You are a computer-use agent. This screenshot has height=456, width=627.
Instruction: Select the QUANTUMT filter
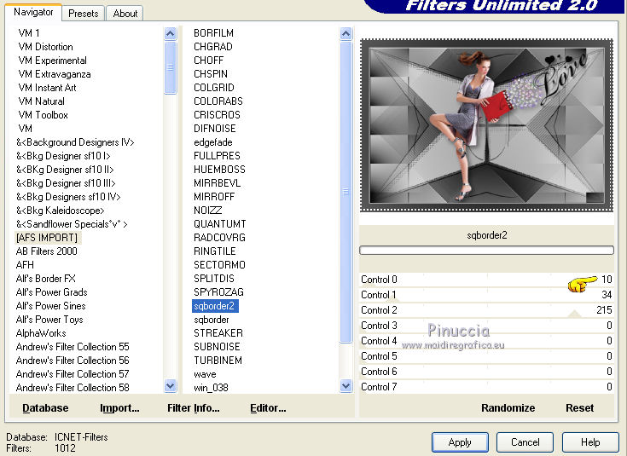[x=219, y=224]
